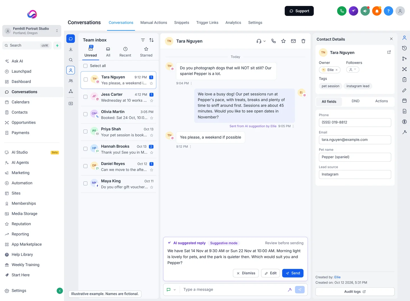Mark conversation as unread envelope icon
The image size is (410, 301).
point(293,41)
